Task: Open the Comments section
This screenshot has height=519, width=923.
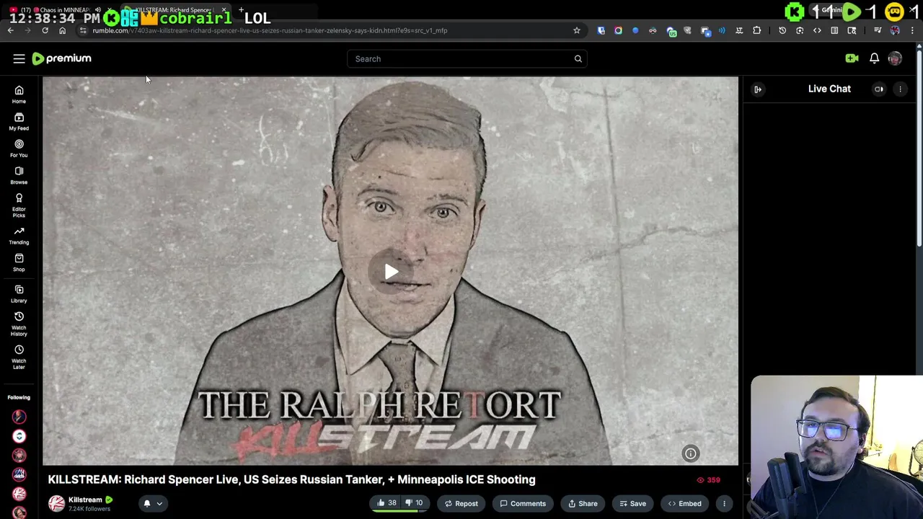Action: tap(523, 504)
